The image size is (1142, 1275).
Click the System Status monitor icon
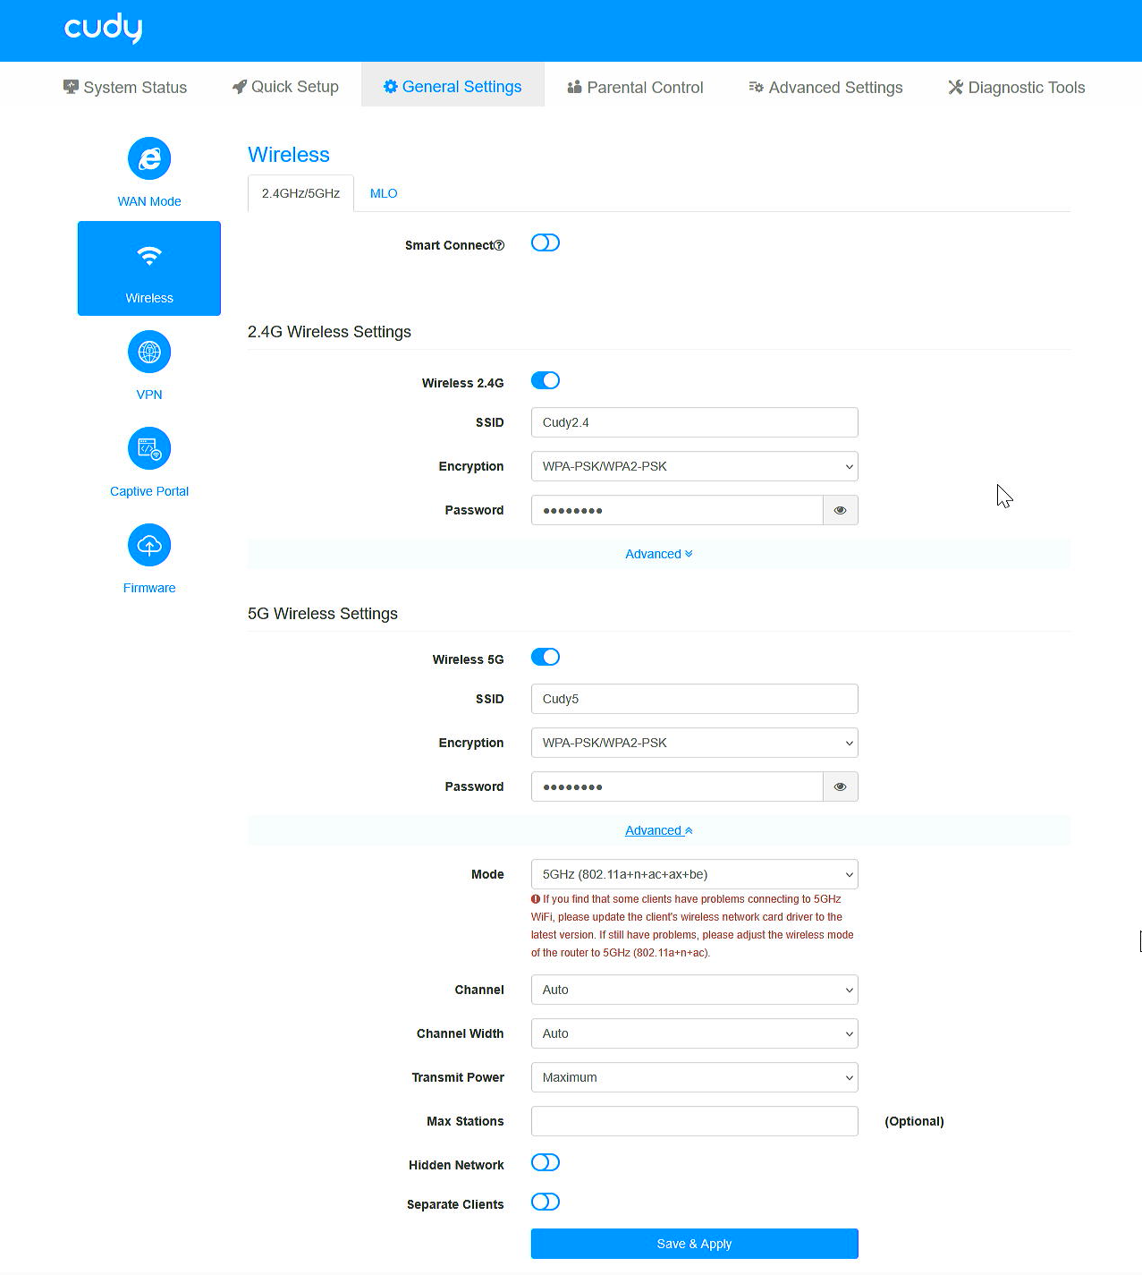[71, 87]
